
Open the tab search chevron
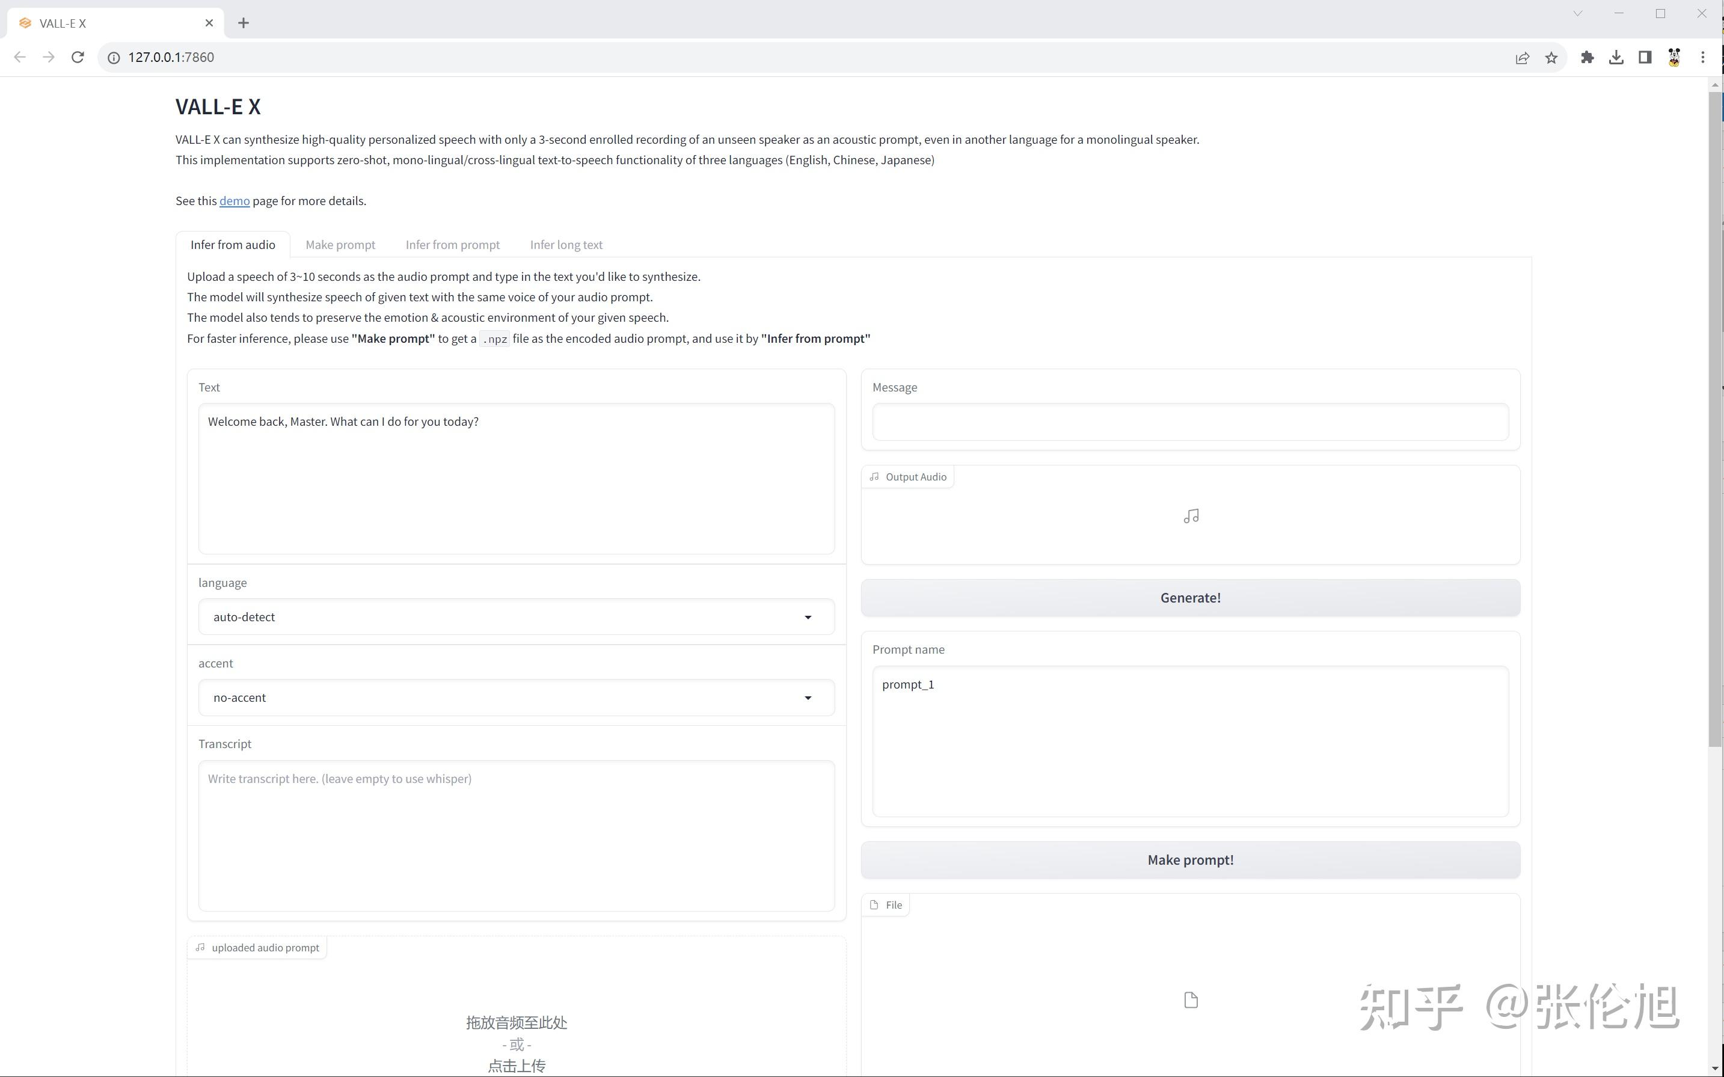pos(1577,14)
